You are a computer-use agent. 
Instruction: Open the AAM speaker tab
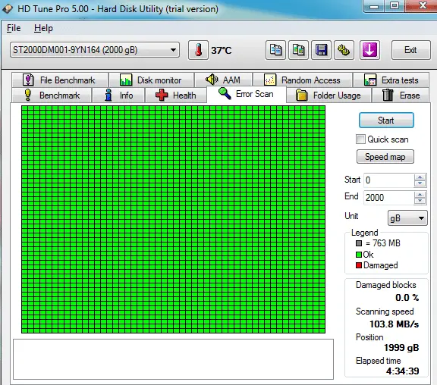click(224, 80)
